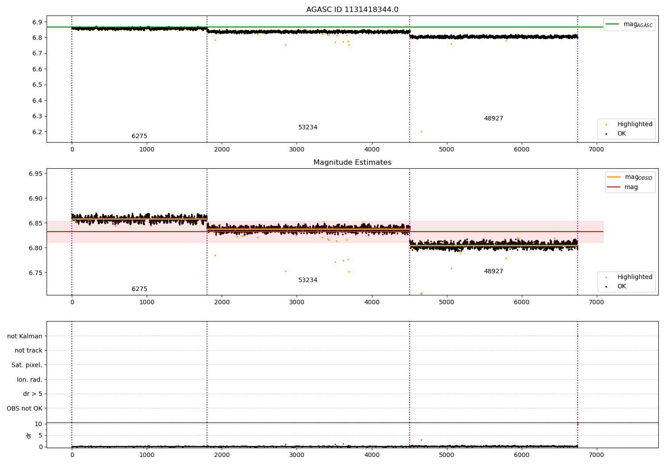Image resolution: width=665 pixels, height=465 pixels.
Task: Click the '3000' x-tick label under the top plot
Action: (x=297, y=149)
